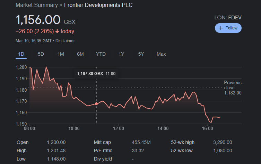Click the 1,156.00 current price

pos(38,20)
